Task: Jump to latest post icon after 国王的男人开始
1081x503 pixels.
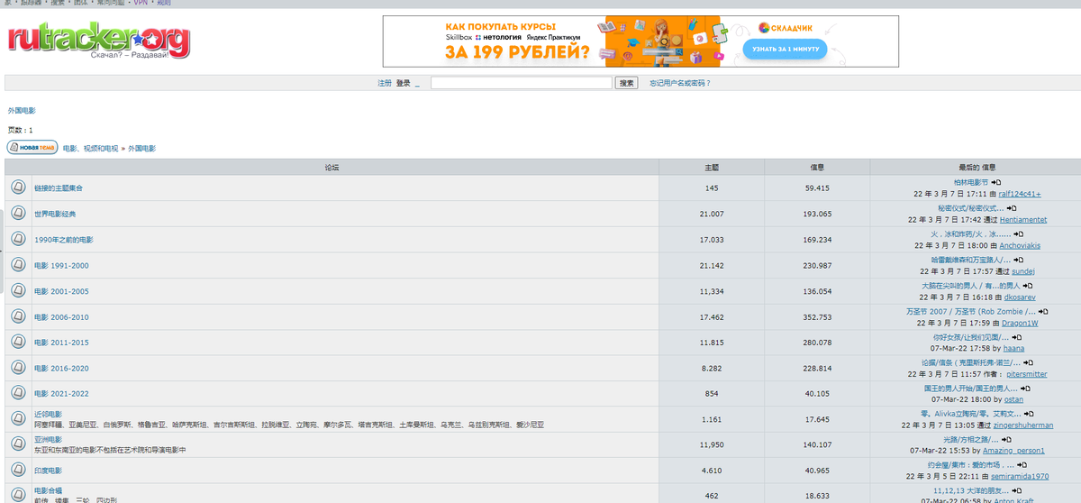Action: click(1025, 389)
